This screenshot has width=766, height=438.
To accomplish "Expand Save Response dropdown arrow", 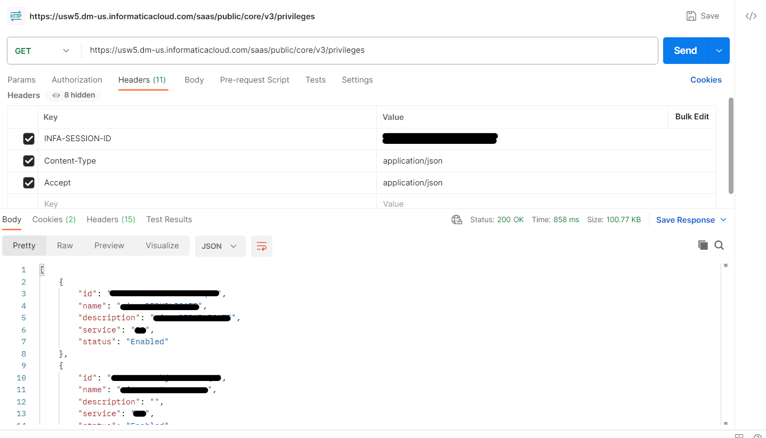I will pos(723,220).
